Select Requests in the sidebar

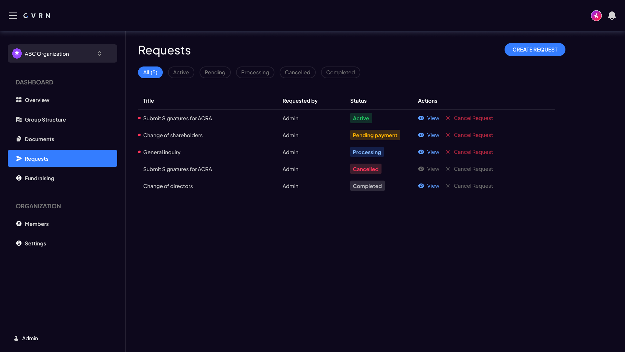pos(62,158)
